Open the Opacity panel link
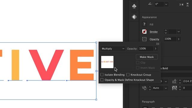The image size is (192, 108). (154, 39)
